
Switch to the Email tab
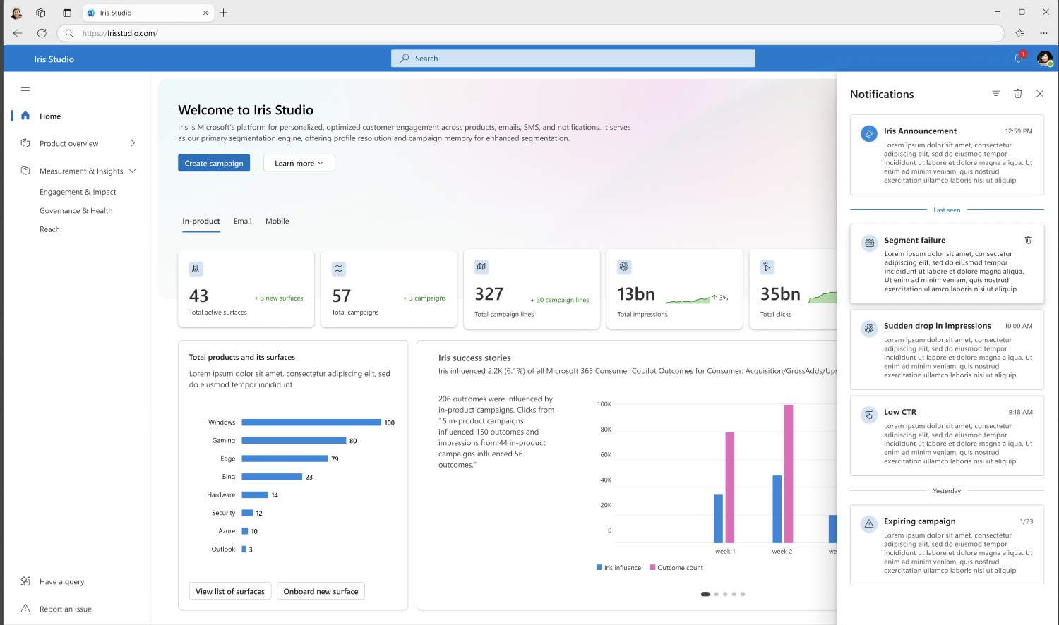243,221
